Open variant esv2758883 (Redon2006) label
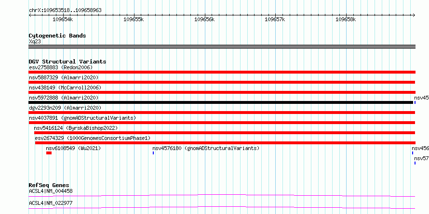Viewport: 429px width, 214px height. [61, 67]
